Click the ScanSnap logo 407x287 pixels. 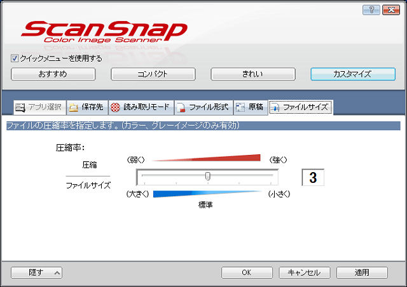click(x=104, y=32)
